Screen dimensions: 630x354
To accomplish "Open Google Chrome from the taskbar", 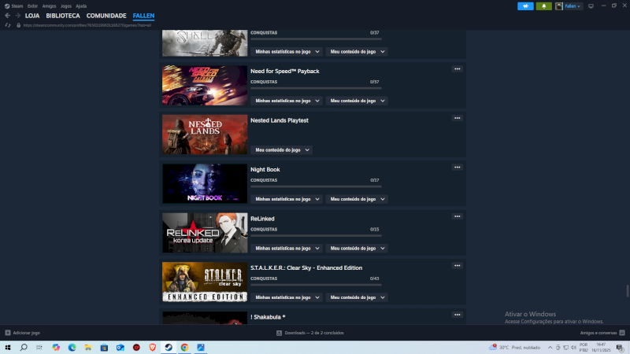I will tap(184, 348).
